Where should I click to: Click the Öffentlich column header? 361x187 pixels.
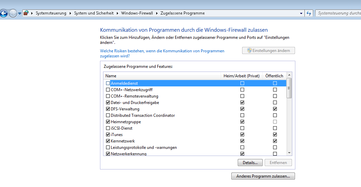[274, 76]
